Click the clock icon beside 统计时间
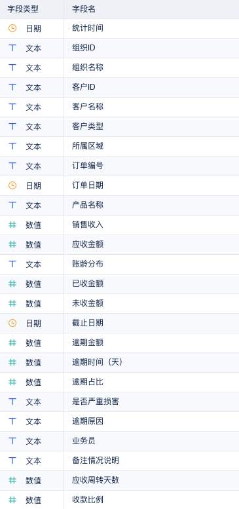 click(12, 28)
